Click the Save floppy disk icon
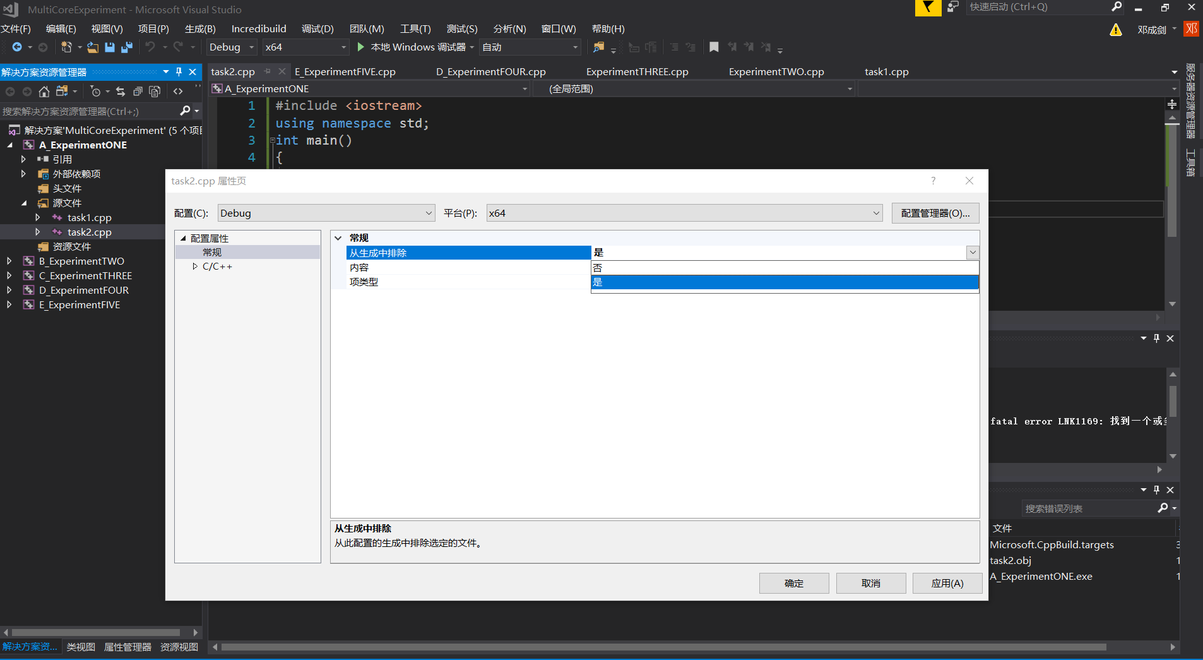 tap(110, 47)
